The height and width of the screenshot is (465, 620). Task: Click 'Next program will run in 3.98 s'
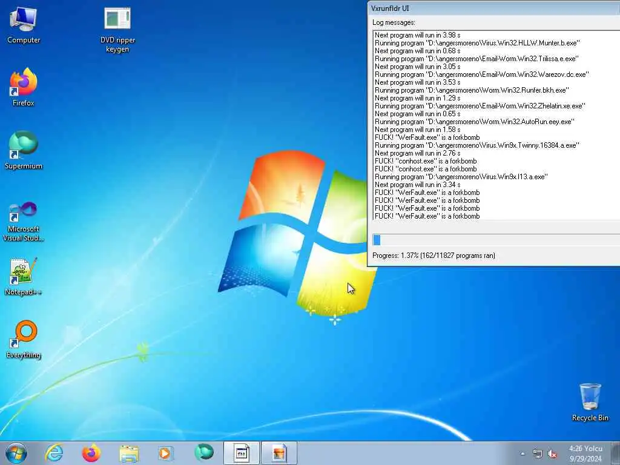418,35
